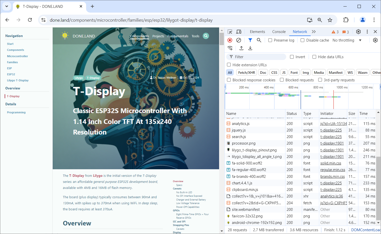Viewport: 381px width, 234px height.
Task: Open analytics.js:36 initiator link
Action: click(x=332, y=196)
